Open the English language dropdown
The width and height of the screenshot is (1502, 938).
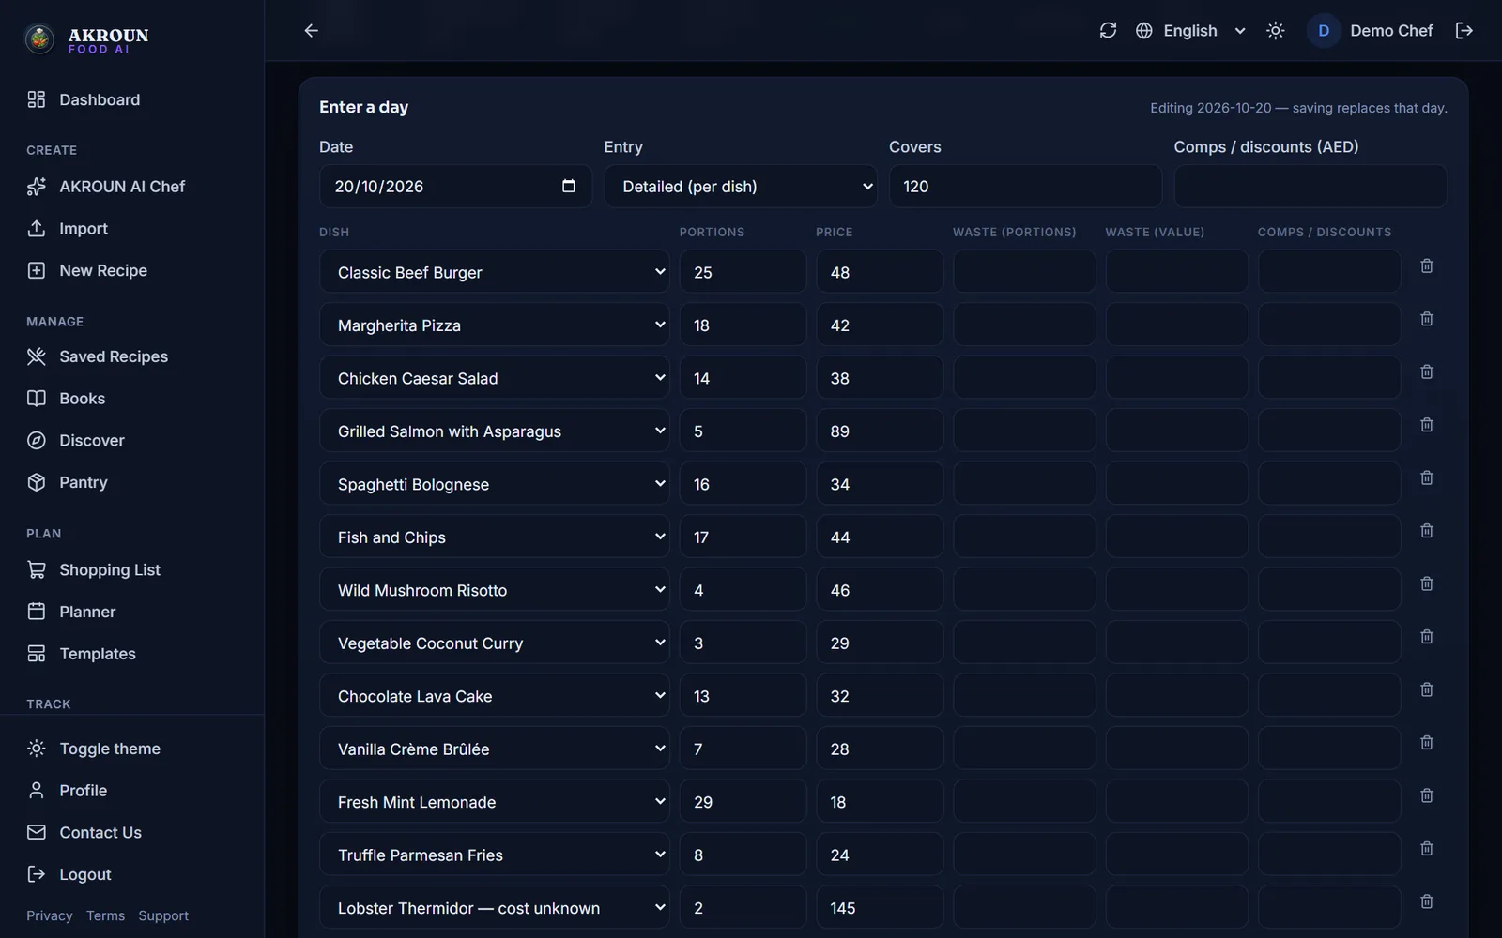coord(1190,31)
